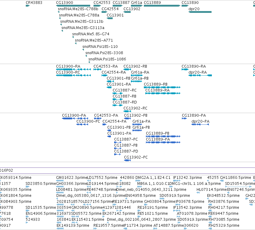This screenshot has width=255, height=230.
Task: Open the CG13887-RD transcript label
Action: pos(125,102)
